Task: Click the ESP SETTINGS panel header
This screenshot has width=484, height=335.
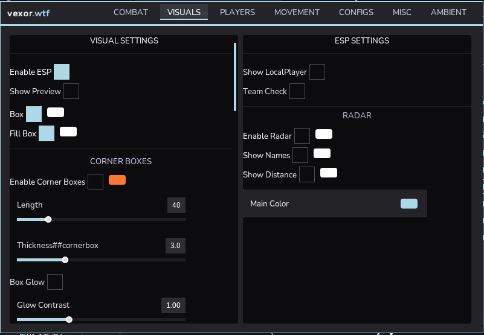Action: point(362,40)
